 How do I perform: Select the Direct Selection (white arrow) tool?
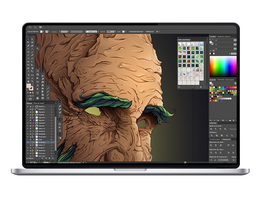pyautogui.click(x=32, y=39)
